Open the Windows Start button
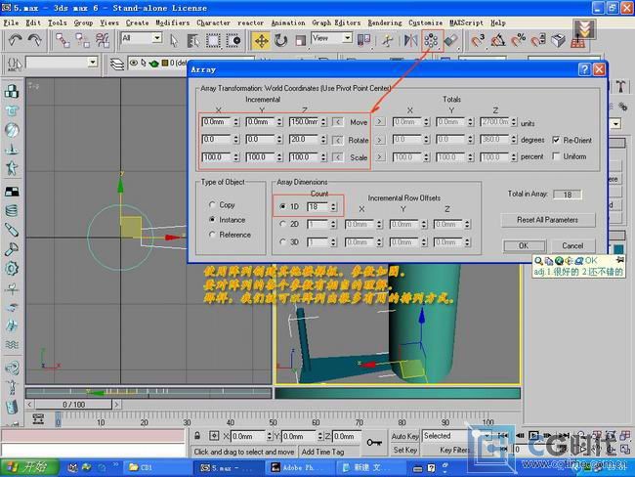Viewport: 635px width, 477px height. (x=29, y=467)
